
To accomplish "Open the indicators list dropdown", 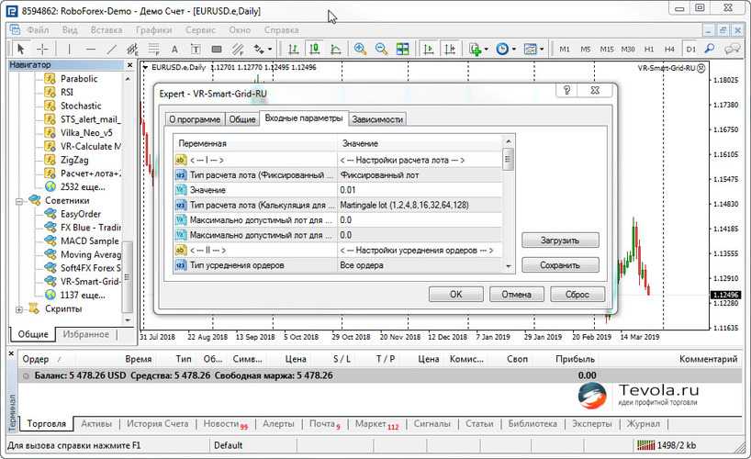I will (x=478, y=49).
